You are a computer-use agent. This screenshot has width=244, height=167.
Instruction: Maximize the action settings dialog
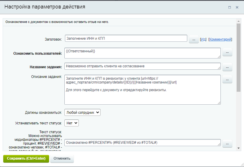click(x=230, y=7)
